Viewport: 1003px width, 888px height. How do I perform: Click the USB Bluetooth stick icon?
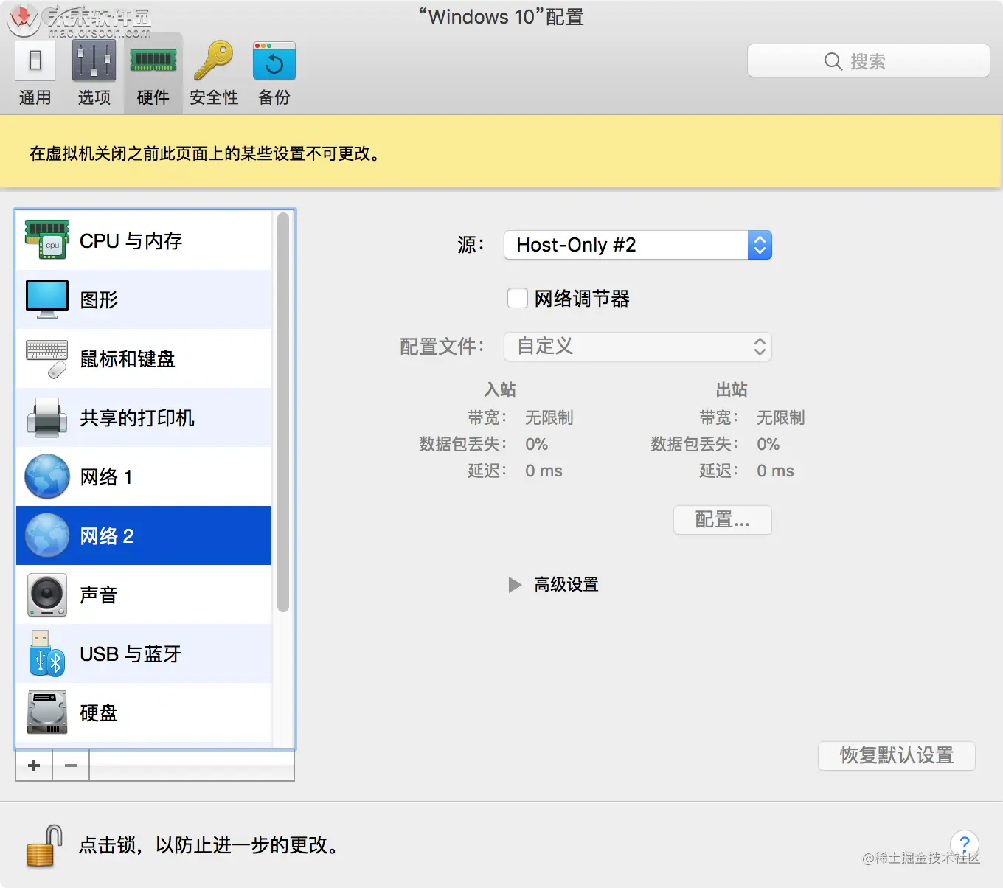[x=47, y=653]
